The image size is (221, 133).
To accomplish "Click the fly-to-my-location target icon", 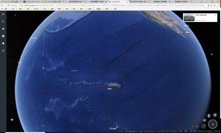I will (x=215, y=115).
